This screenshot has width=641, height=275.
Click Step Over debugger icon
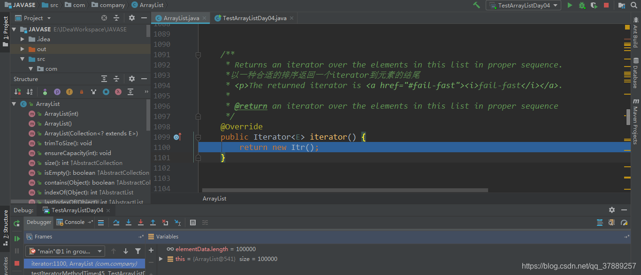[116, 223]
